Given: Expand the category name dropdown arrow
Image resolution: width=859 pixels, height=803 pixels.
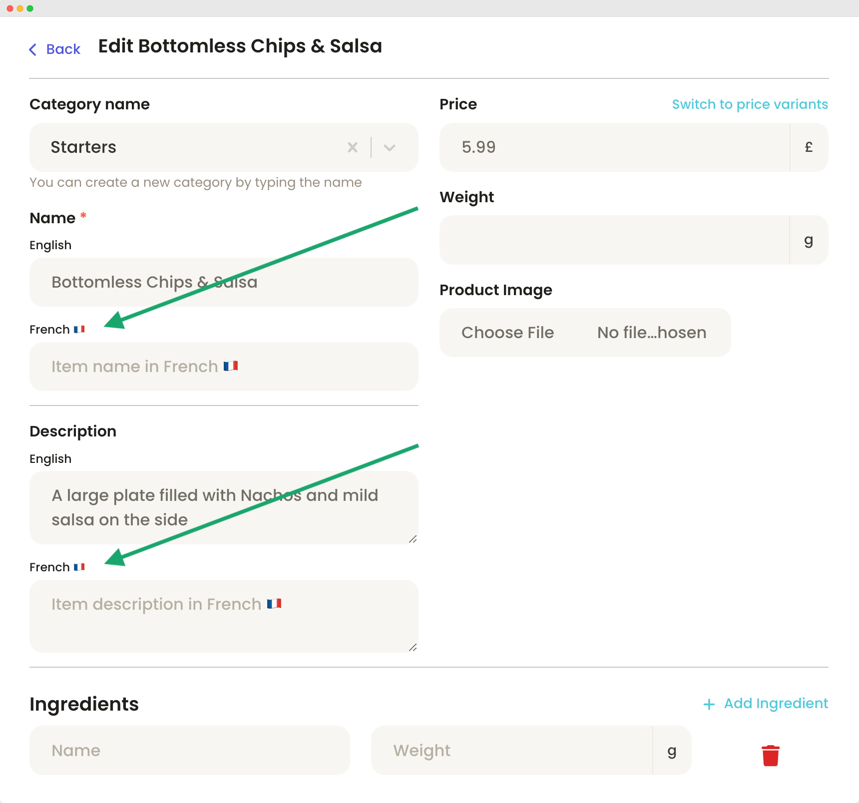Looking at the screenshot, I should point(390,147).
